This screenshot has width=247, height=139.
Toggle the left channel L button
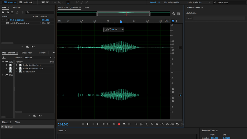[x=180, y=47]
